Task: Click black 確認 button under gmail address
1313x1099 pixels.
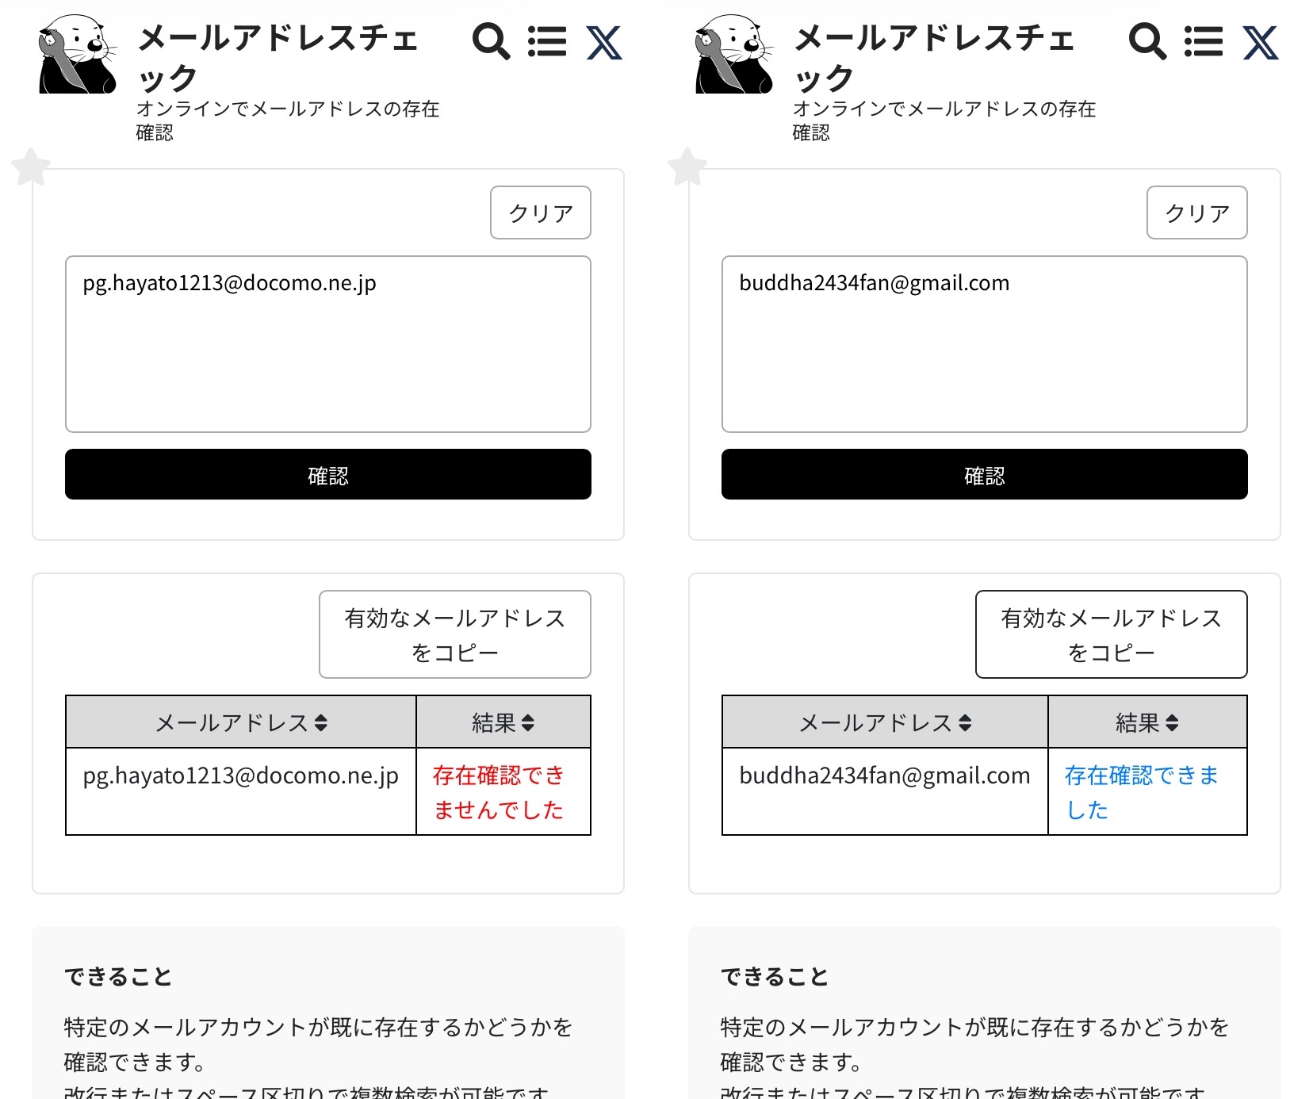Action: point(984,475)
